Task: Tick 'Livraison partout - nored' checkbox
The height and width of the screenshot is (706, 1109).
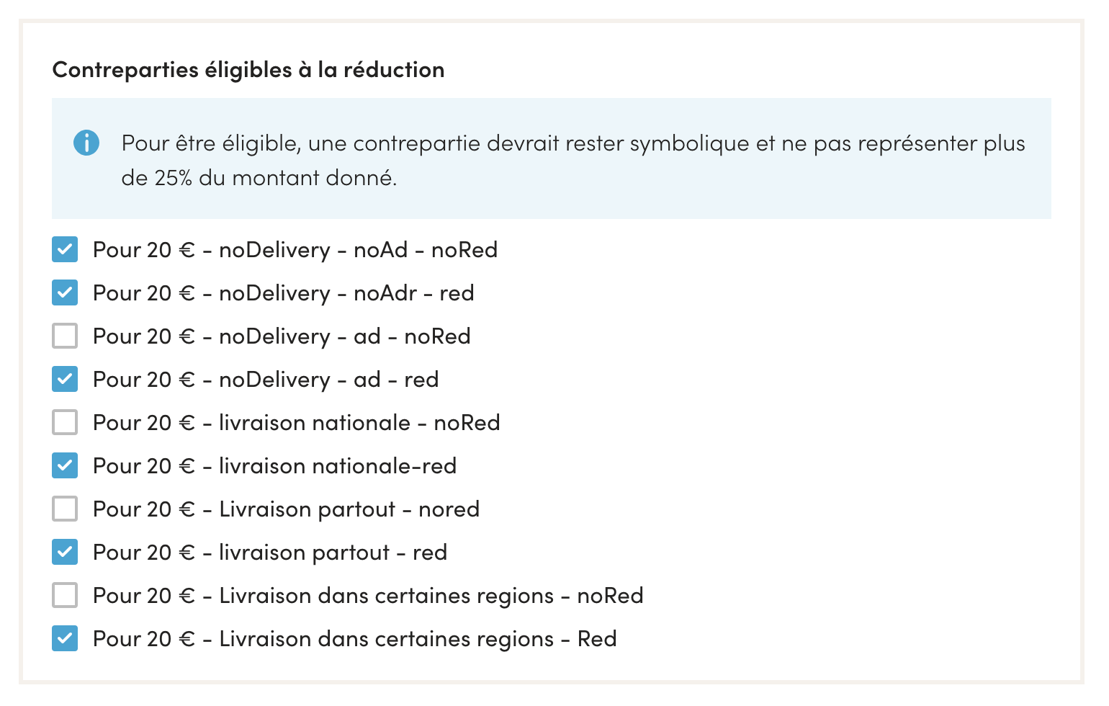Action: pos(65,509)
